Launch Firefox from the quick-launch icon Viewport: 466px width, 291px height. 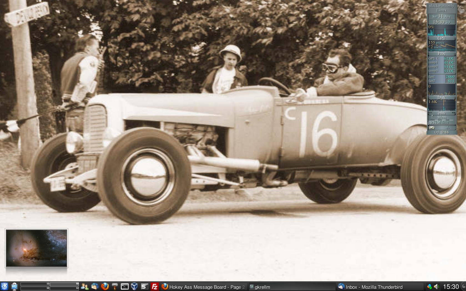105,286
